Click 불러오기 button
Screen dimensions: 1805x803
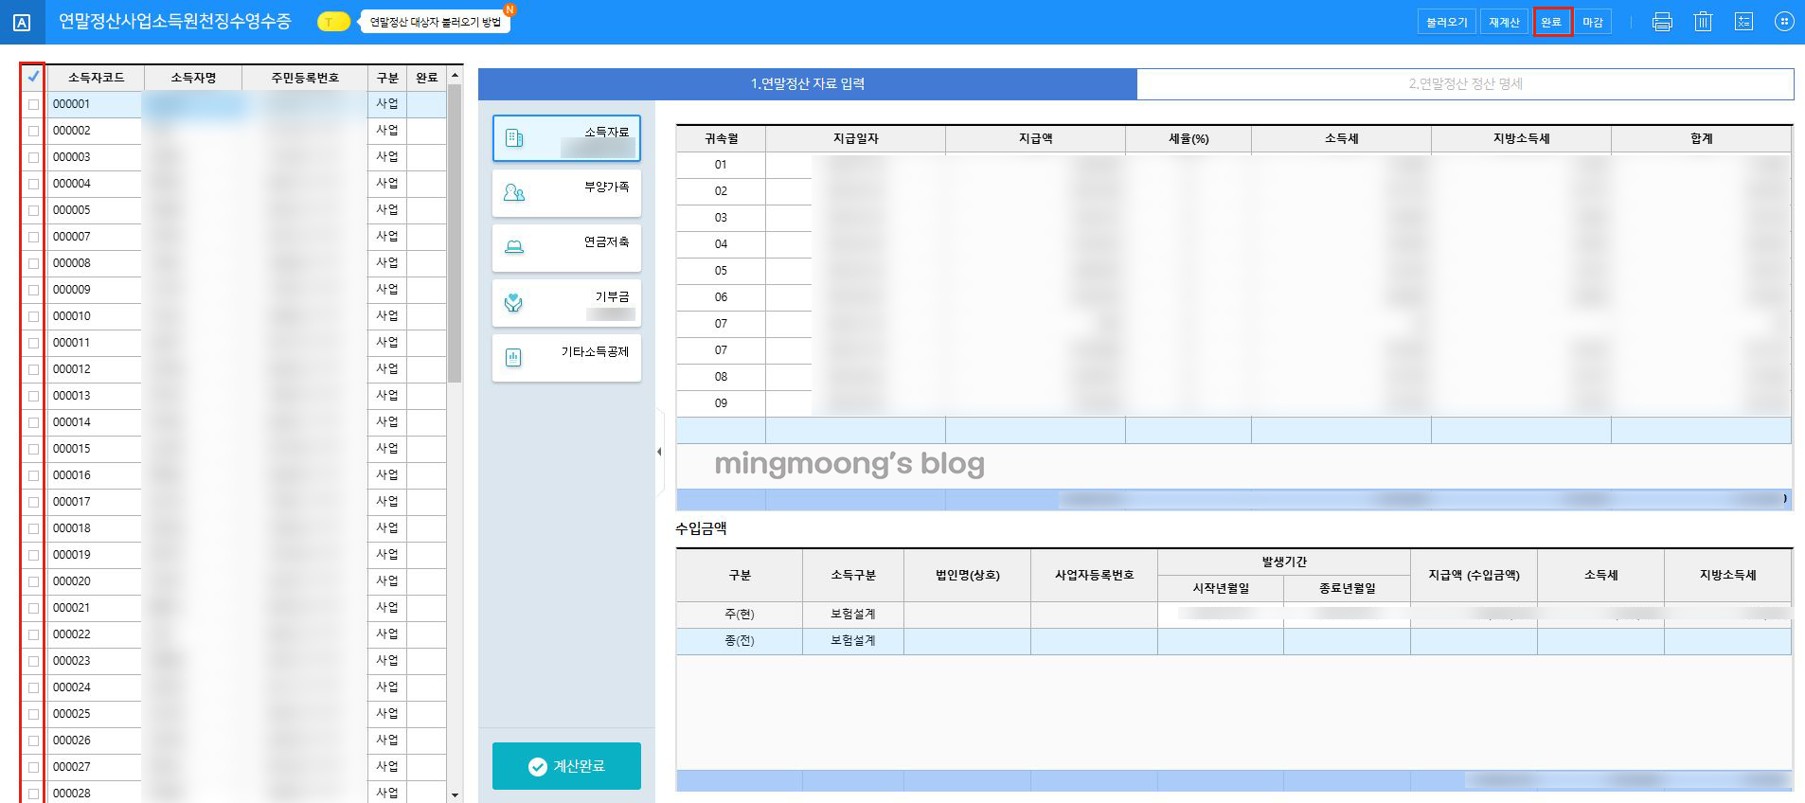coord(1446,22)
